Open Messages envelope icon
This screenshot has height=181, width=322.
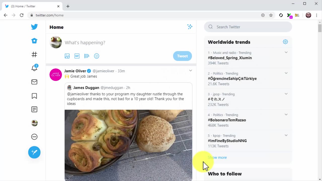pos(34,82)
